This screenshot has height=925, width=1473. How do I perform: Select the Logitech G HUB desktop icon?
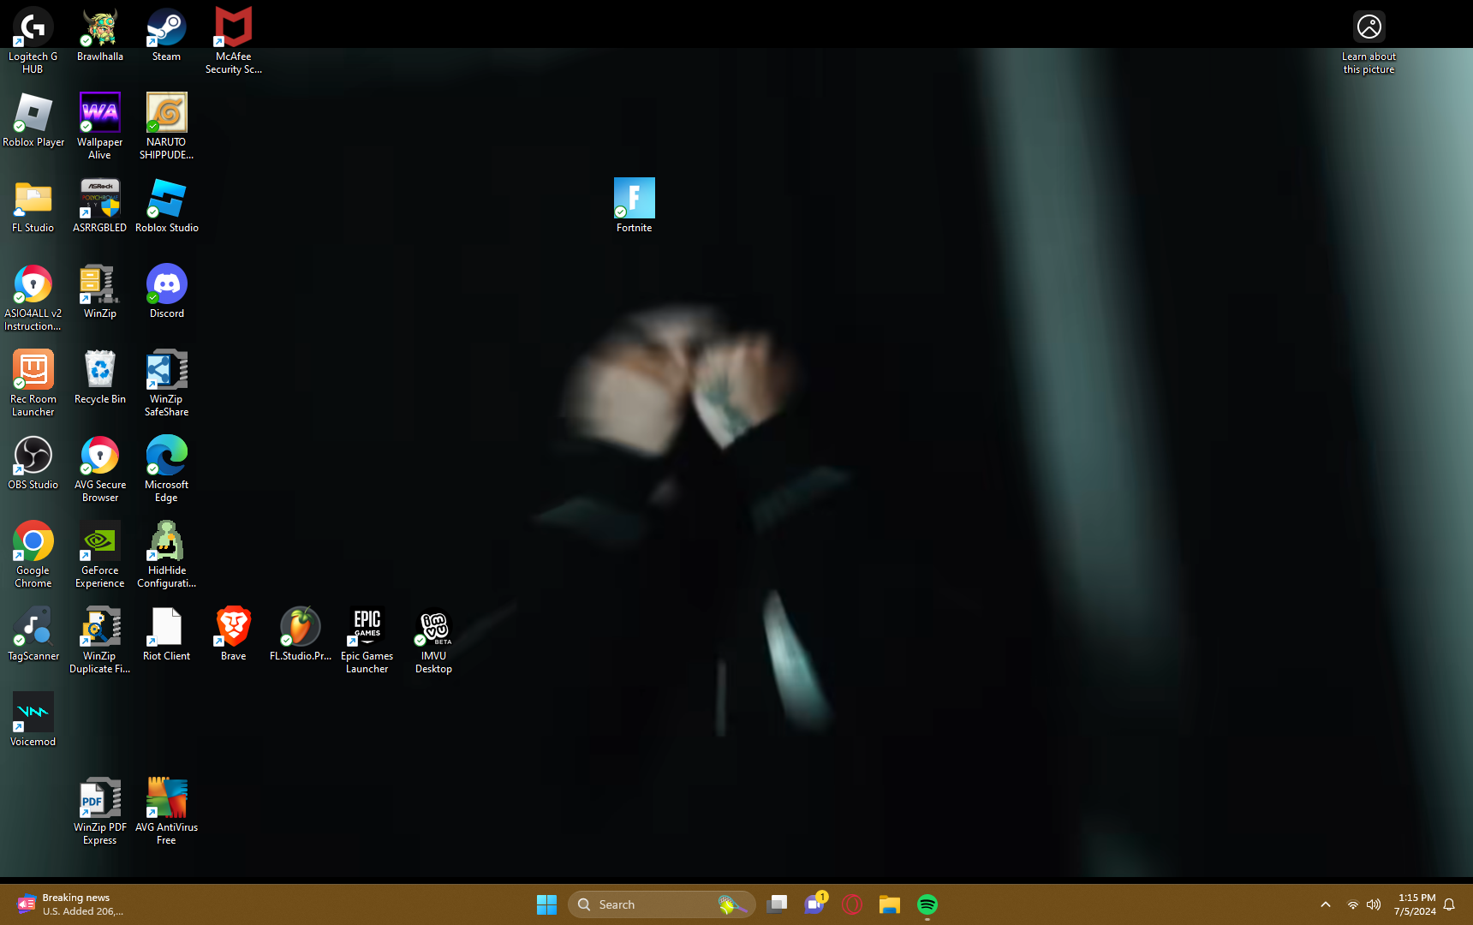[33, 40]
